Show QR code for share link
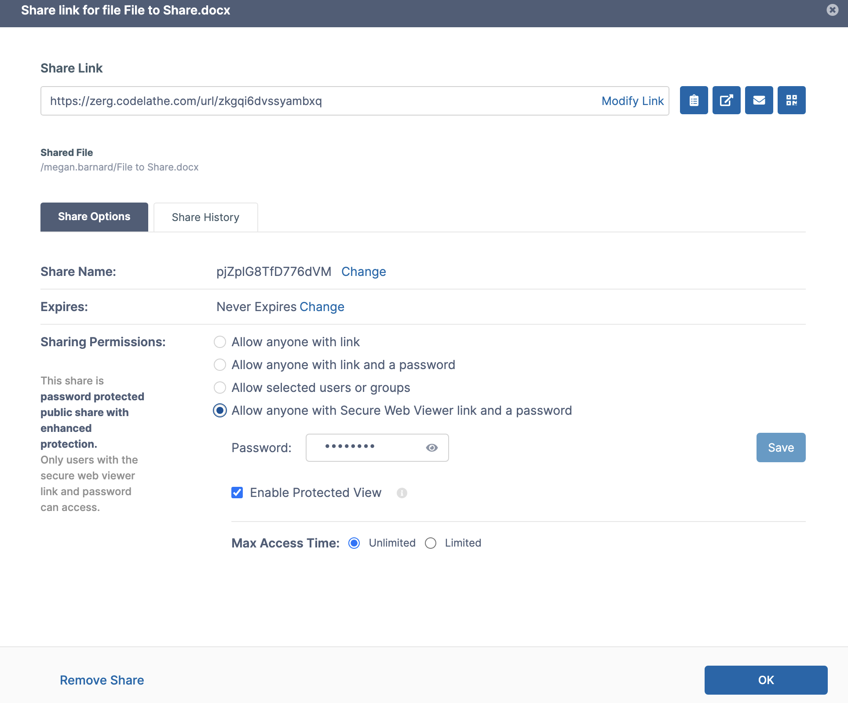Screen dimensions: 848x703 (791, 100)
